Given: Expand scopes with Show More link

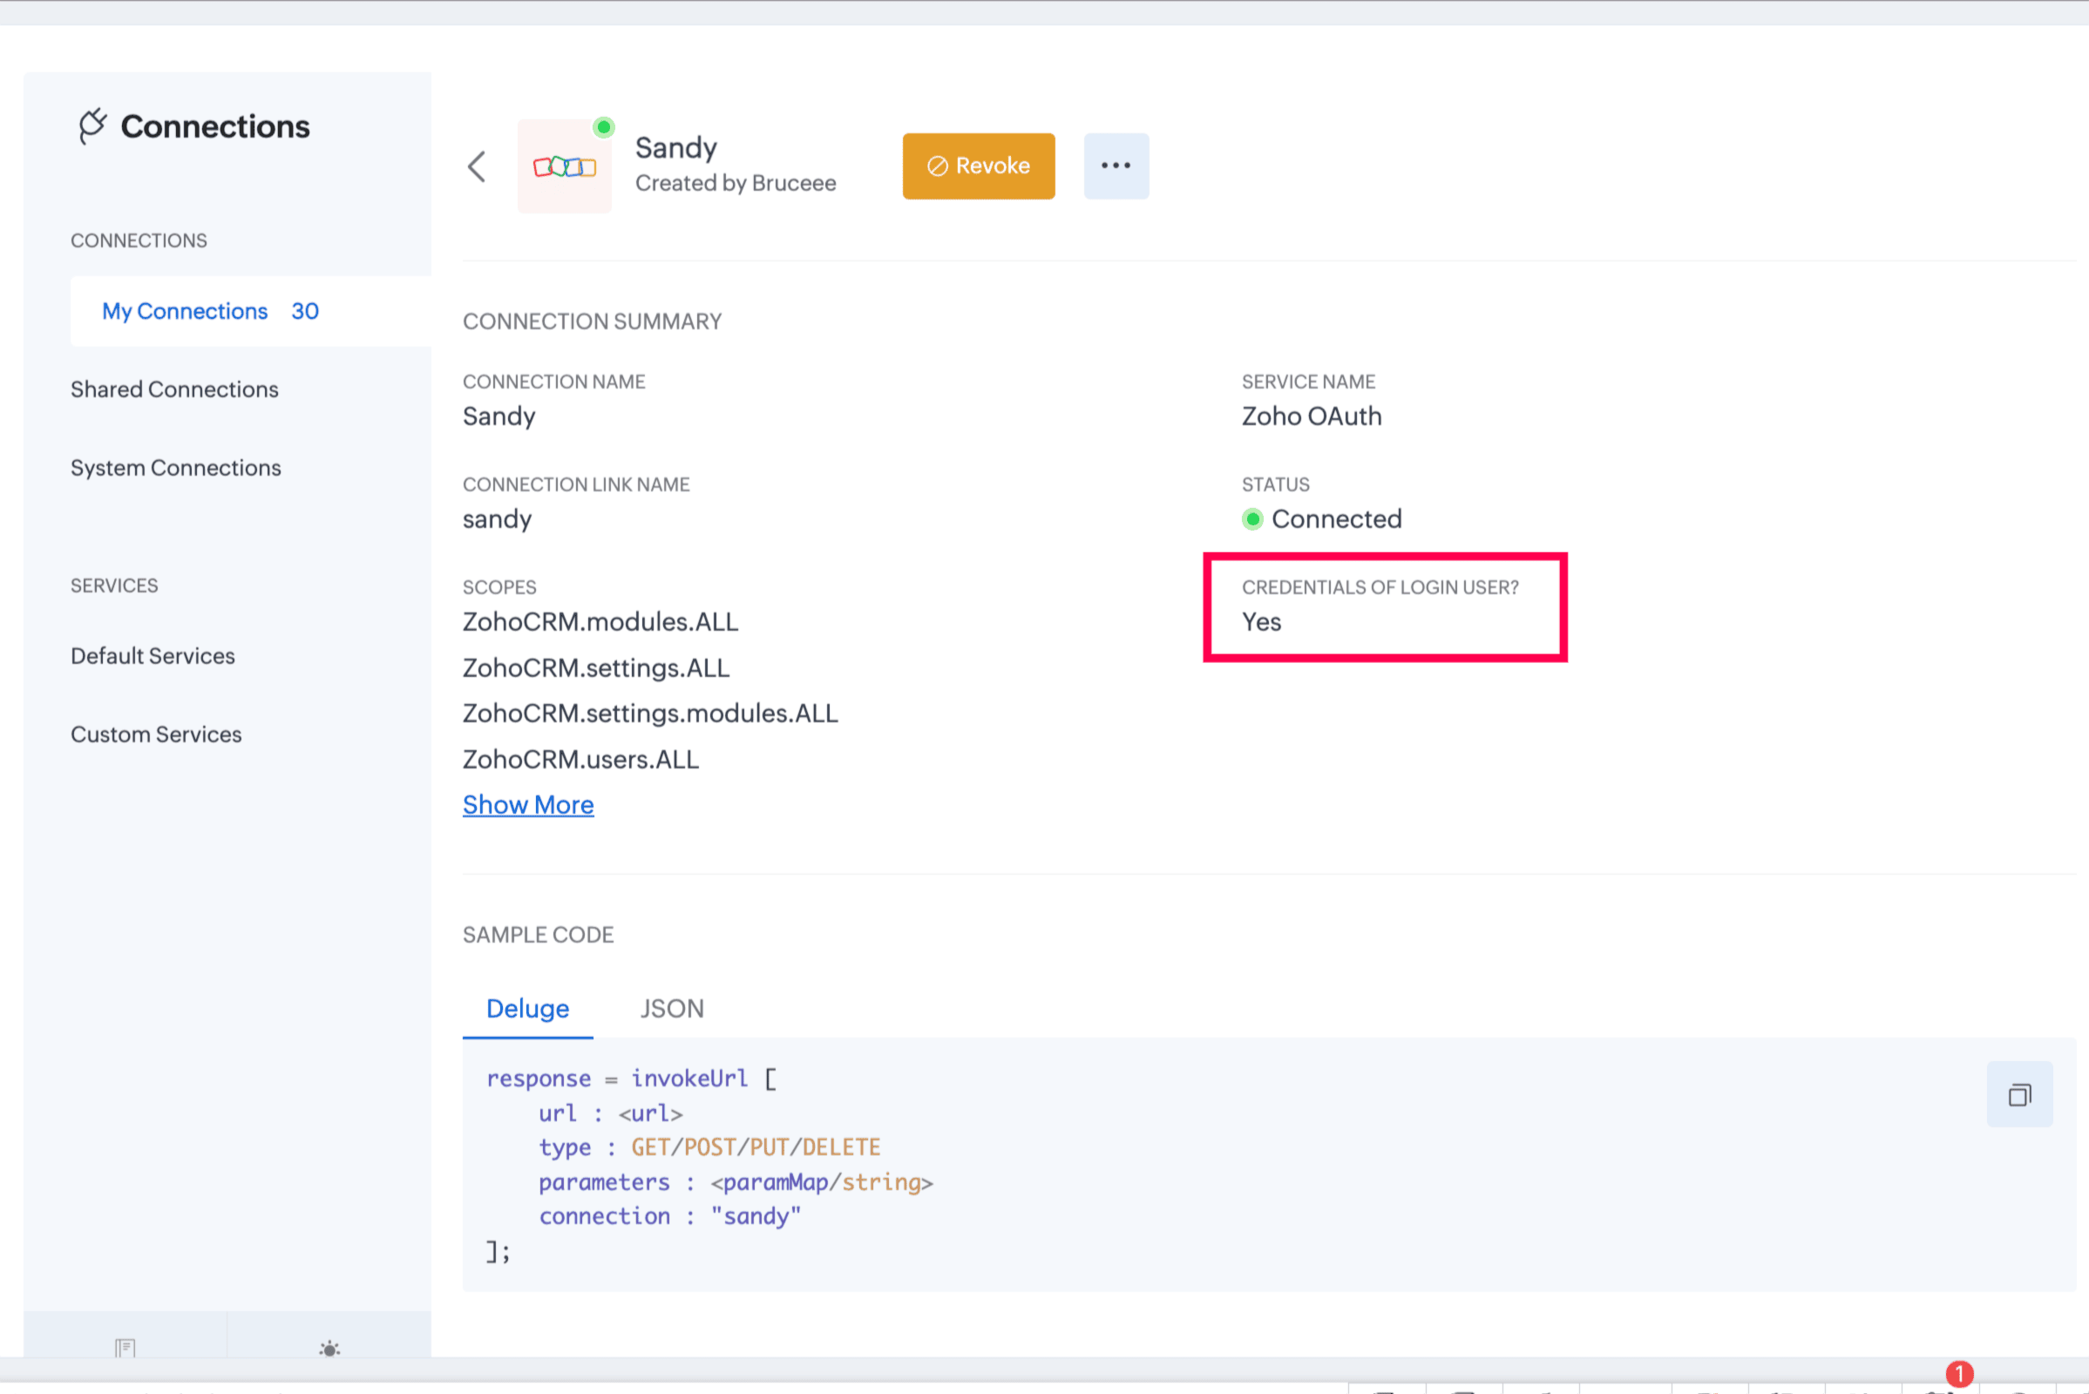Looking at the screenshot, I should [x=528, y=804].
